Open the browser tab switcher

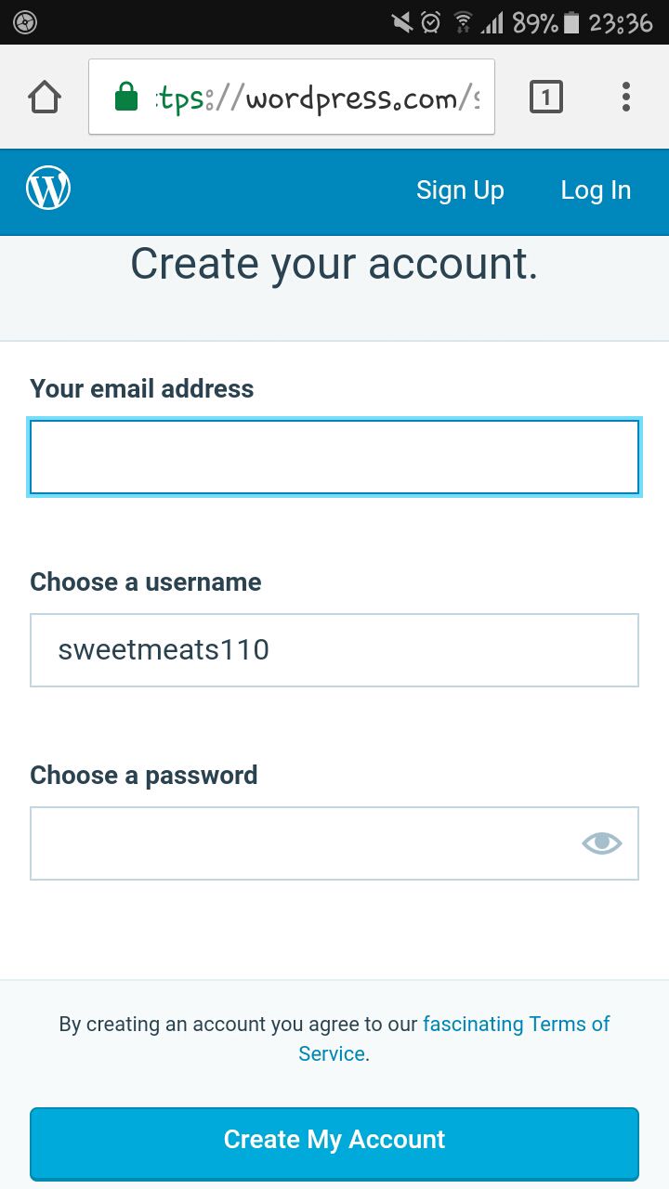546,97
